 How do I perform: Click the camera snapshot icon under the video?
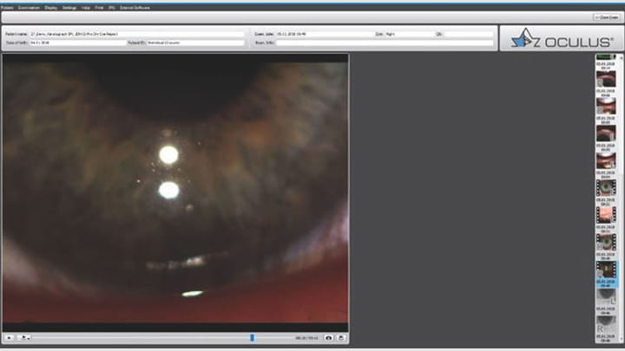[329, 337]
